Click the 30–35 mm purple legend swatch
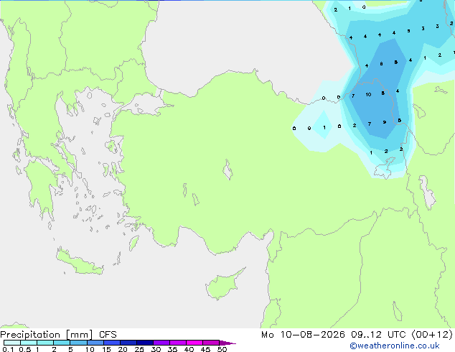Viewport: 455px width, 352px height. click(x=161, y=343)
